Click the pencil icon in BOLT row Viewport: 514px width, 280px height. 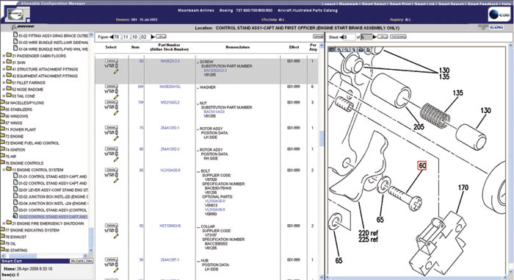tap(116, 181)
